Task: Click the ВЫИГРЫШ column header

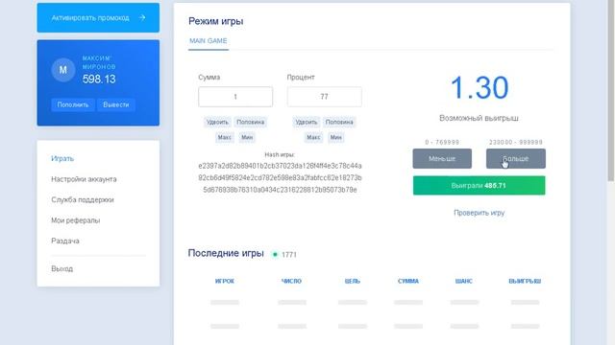Action: pos(525,281)
